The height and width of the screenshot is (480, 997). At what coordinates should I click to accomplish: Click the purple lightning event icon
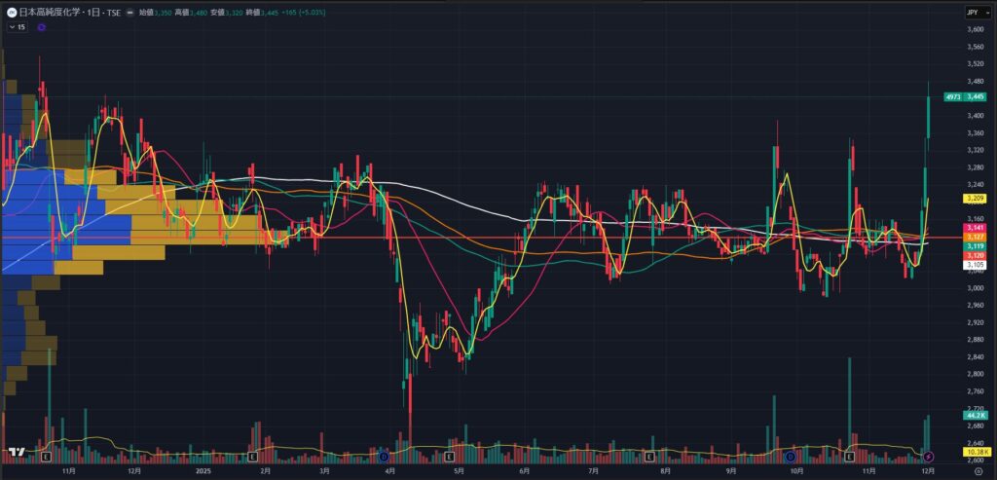tap(928, 456)
